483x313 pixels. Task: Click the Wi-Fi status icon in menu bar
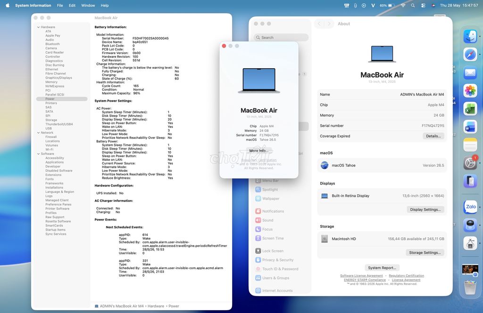[x=403, y=5]
